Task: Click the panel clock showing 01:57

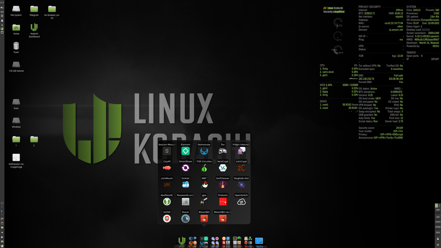Action: (2, 3)
